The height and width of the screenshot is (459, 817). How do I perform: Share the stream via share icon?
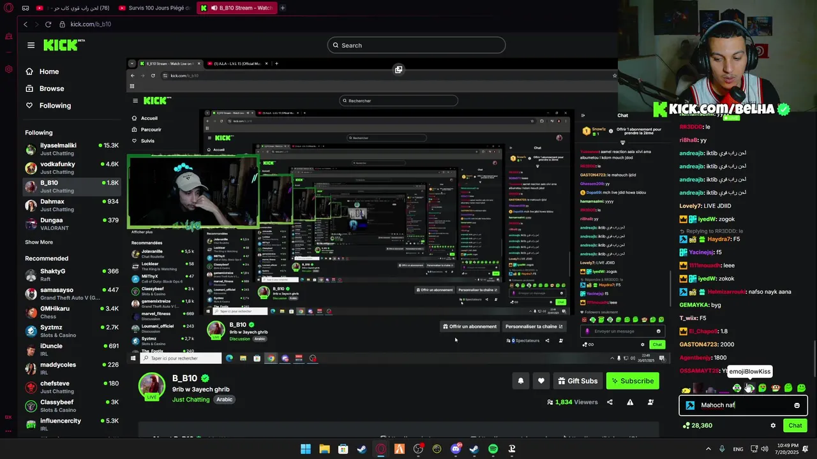pyautogui.click(x=610, y=402)
